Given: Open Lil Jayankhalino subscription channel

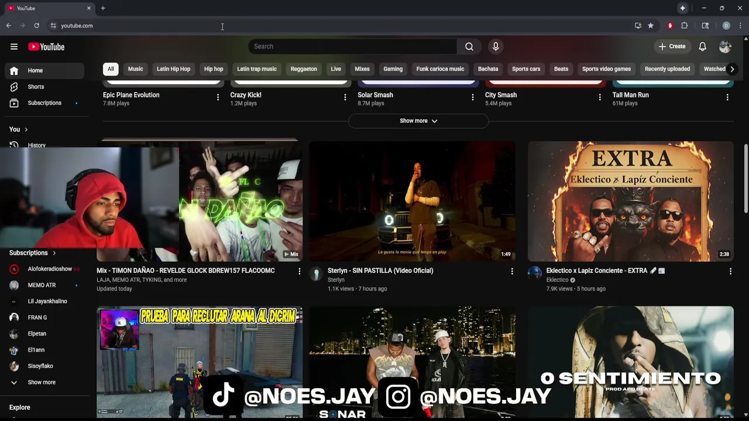Looking at the screenshot, I should (x=44, y=301).
